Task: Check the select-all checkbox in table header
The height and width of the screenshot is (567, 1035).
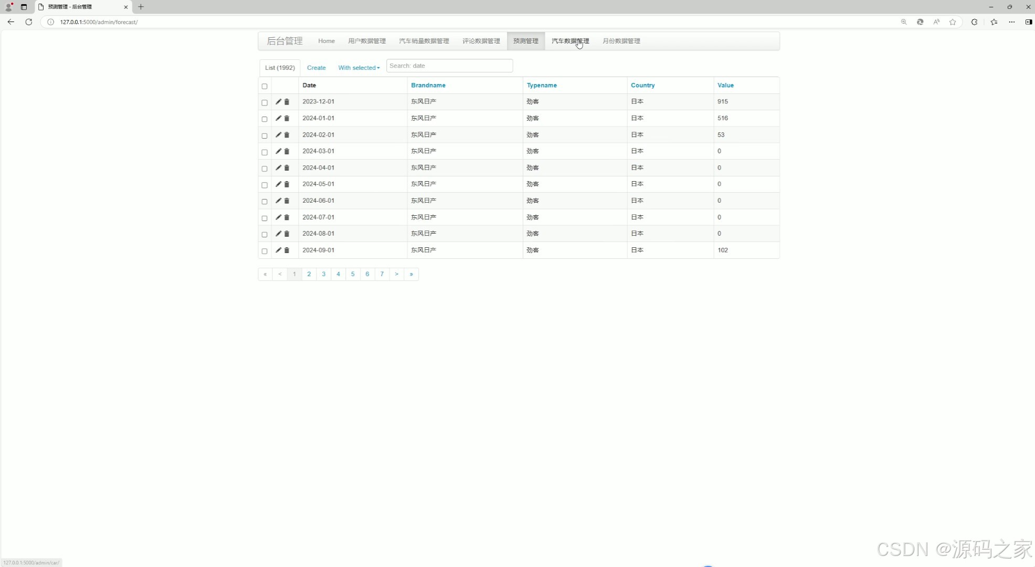Action: tap(265, 86)
